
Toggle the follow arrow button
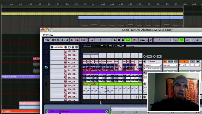point(92,40)
